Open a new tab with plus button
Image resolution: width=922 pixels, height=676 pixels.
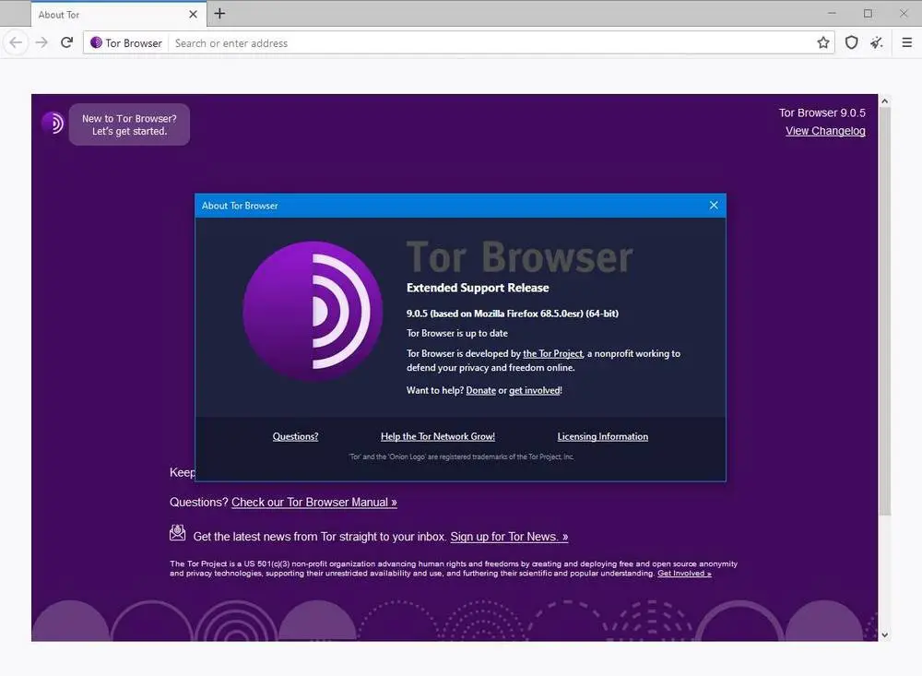pos(219,14)
